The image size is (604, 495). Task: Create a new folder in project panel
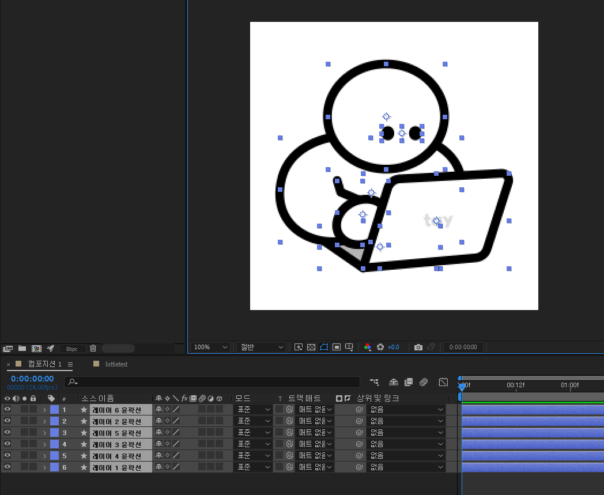[x=22, y=348]
